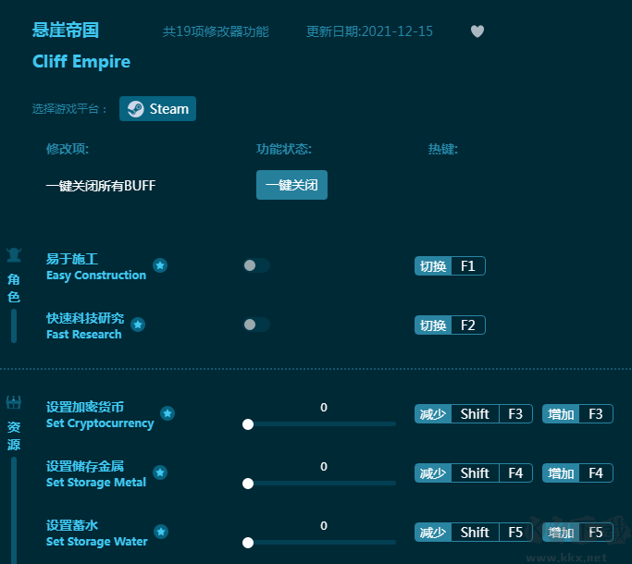The image size is (632, 564).
Task: Click the Set Storage Water value 0
Action: coord(324,526)
